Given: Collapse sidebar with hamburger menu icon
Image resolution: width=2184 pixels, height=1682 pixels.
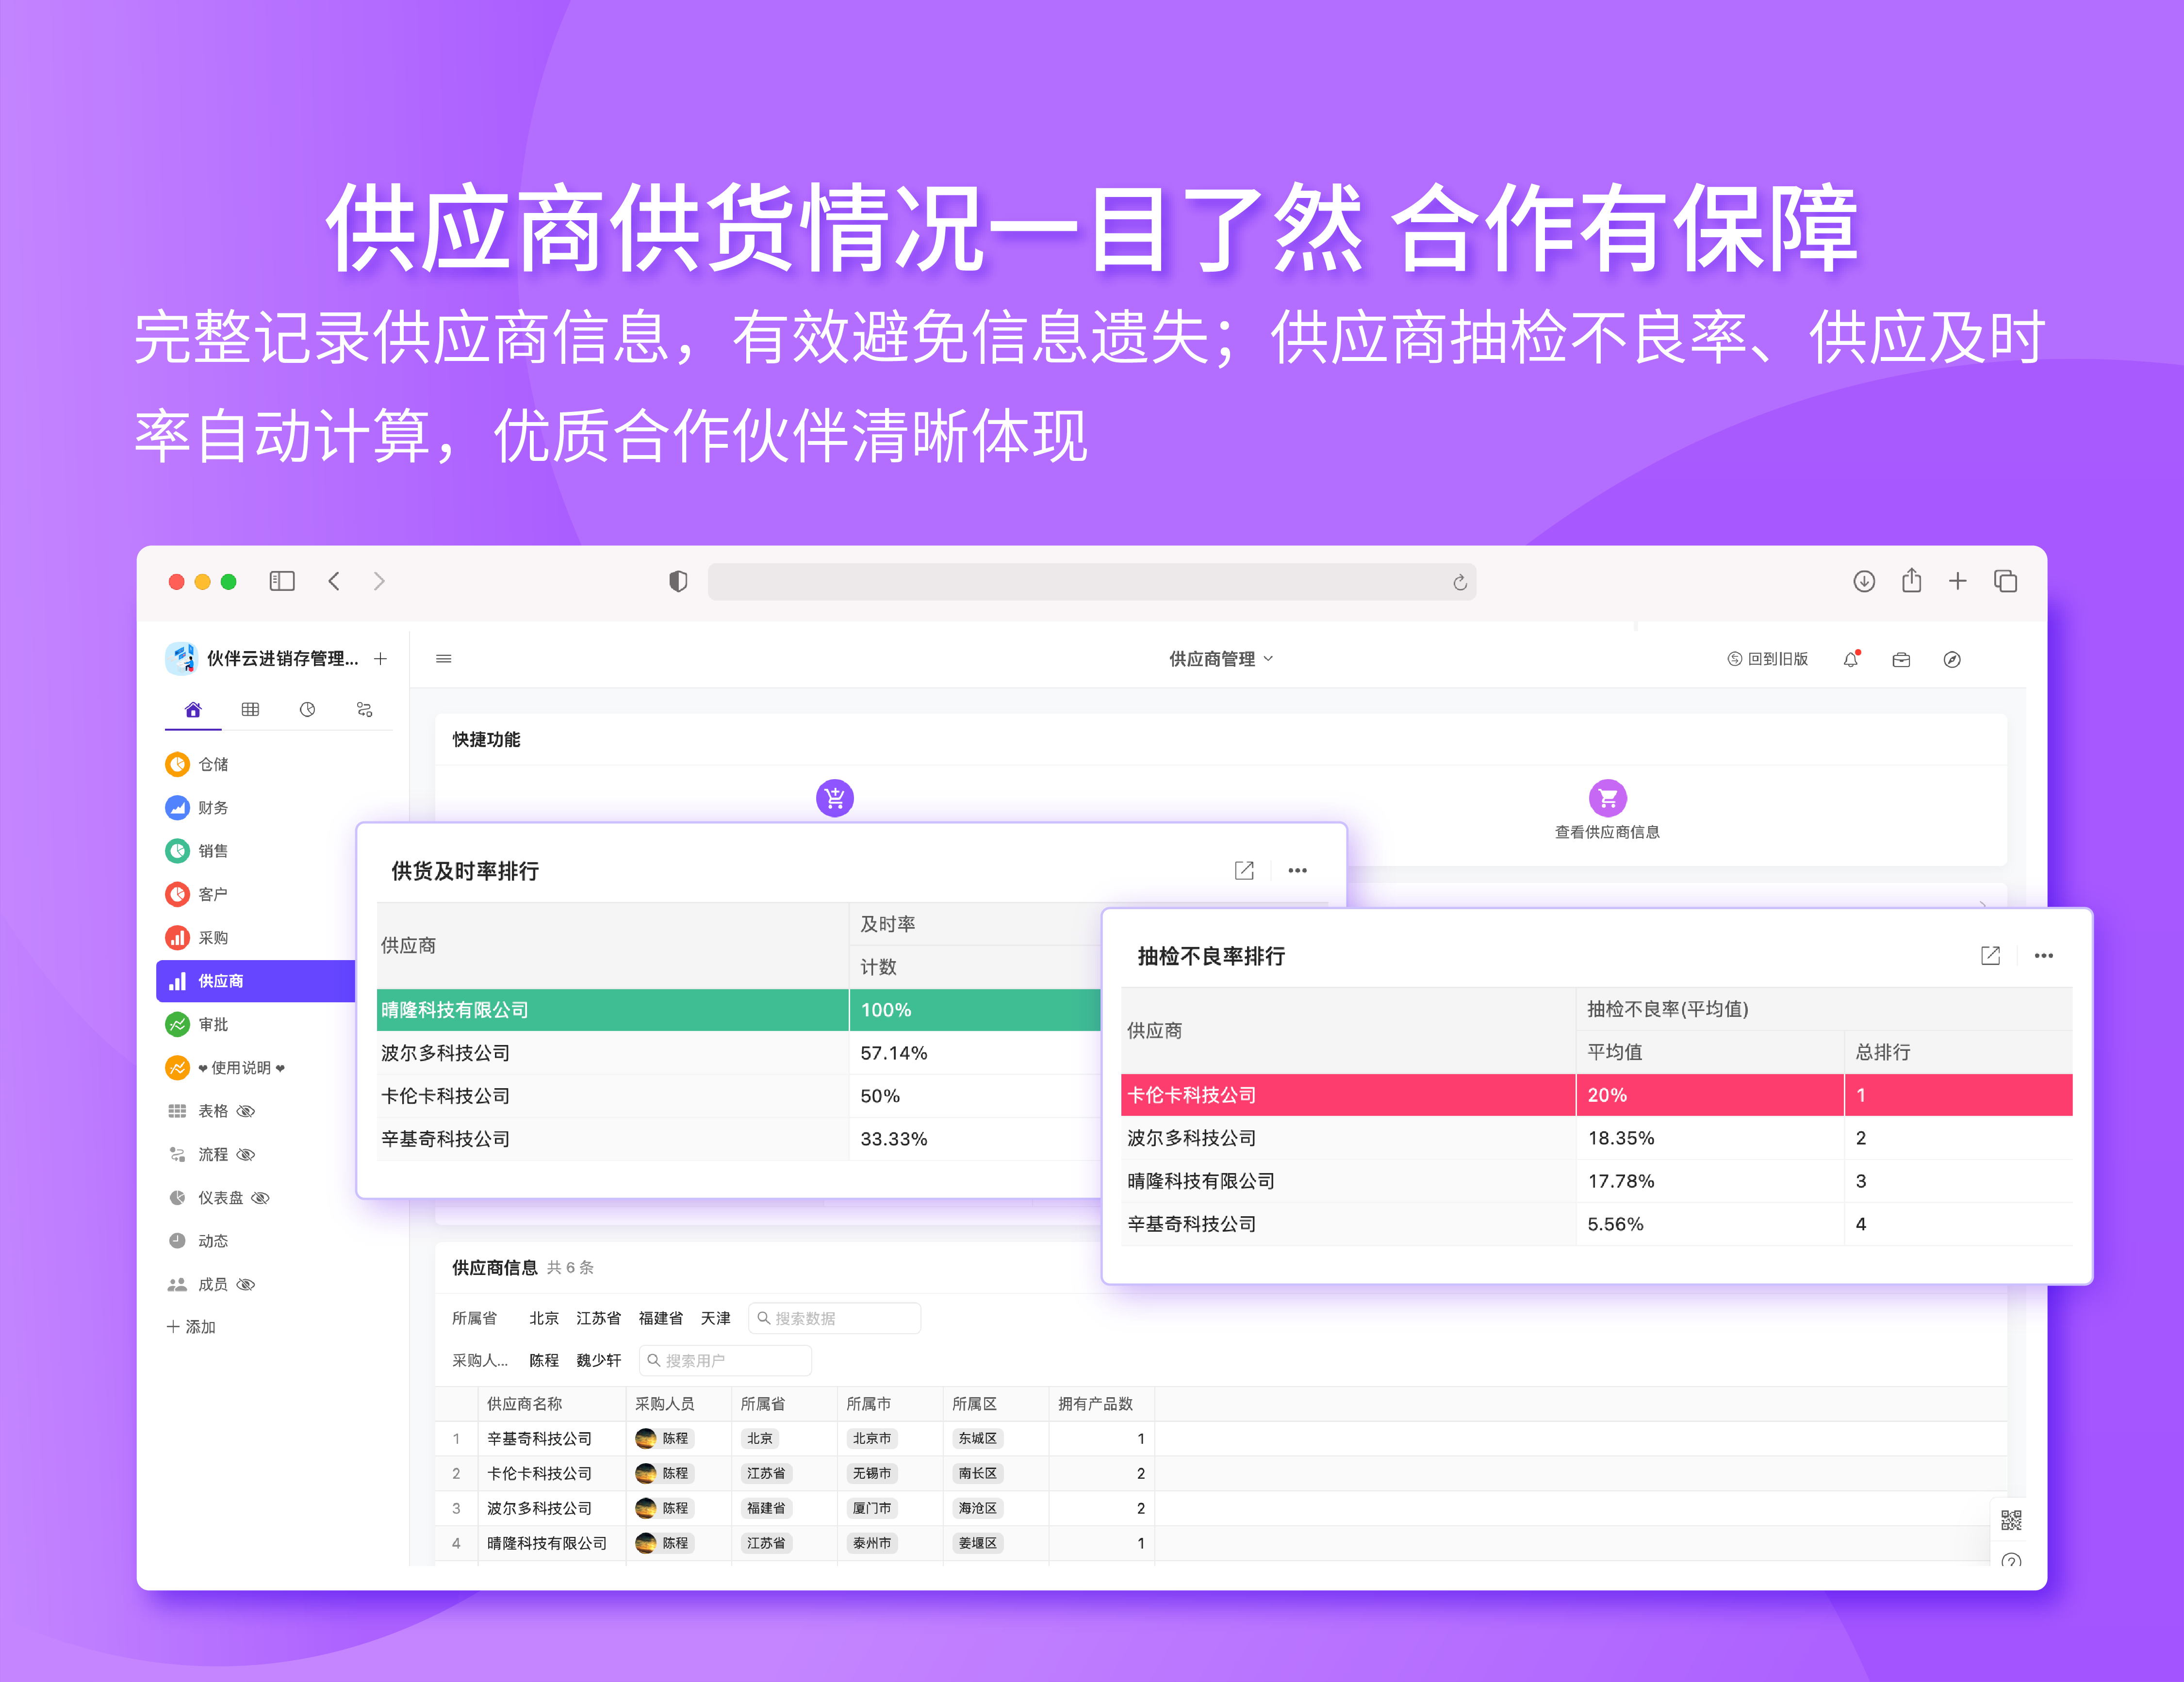Looking at the screenshot, I should [x=444, y=659].
